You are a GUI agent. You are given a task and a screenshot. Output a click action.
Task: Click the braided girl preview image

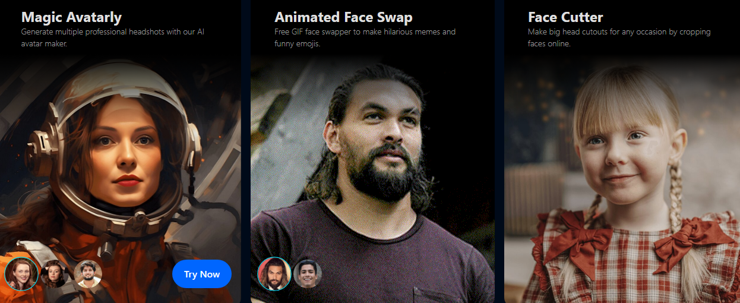pos(622,178)
